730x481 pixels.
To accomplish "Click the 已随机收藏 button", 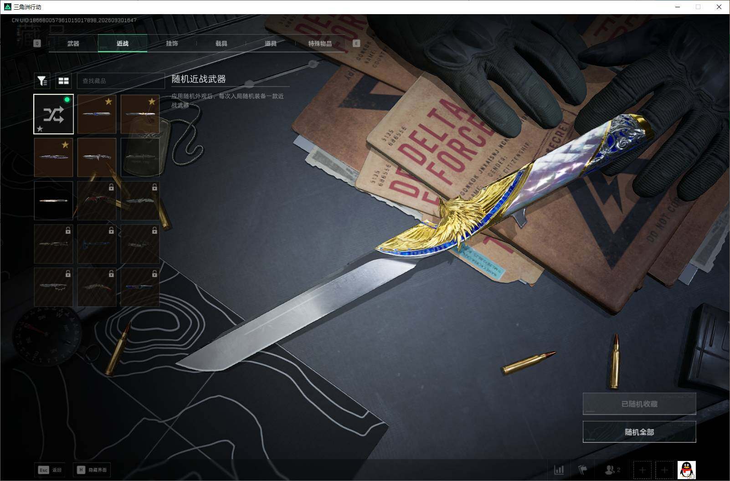I will tap(639, 404).
